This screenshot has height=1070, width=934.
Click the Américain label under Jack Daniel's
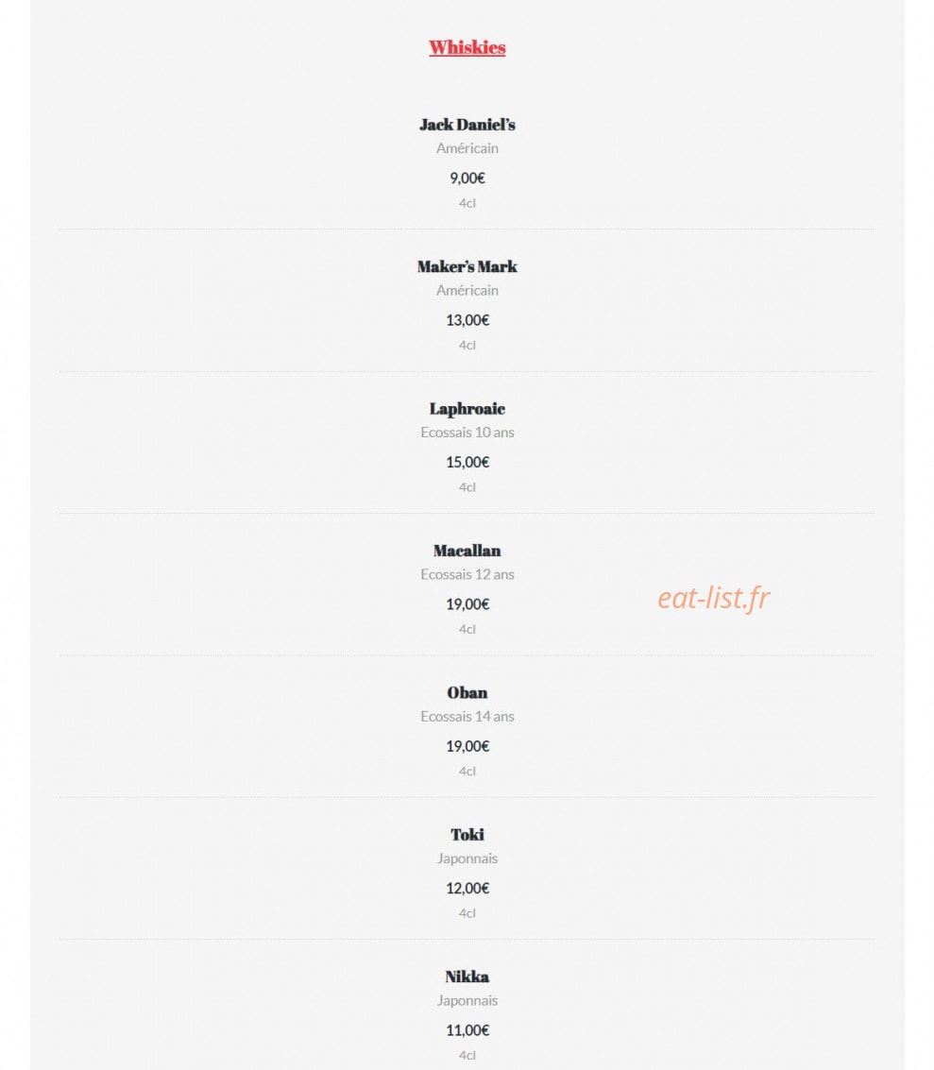(467, 148)
